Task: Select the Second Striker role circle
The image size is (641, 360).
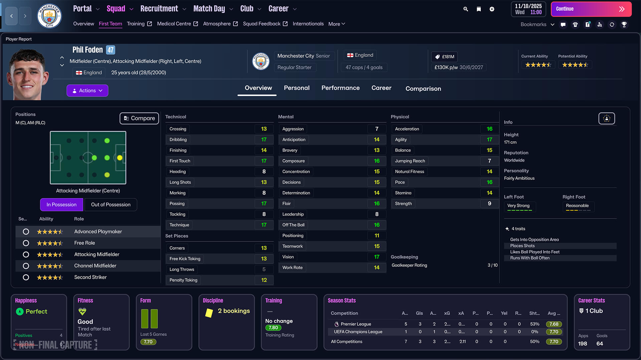Action: click(26, 277)
